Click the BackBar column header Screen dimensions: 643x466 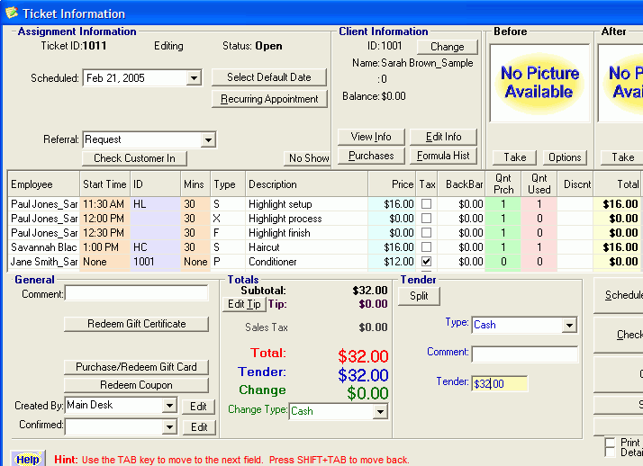(x=461, y=184)
